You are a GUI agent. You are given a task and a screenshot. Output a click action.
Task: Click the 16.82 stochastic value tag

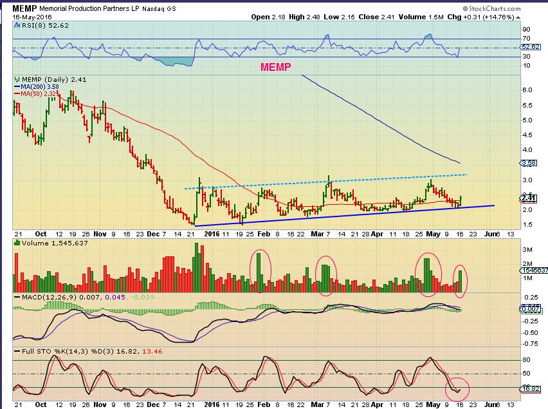[x=531, y=388]
